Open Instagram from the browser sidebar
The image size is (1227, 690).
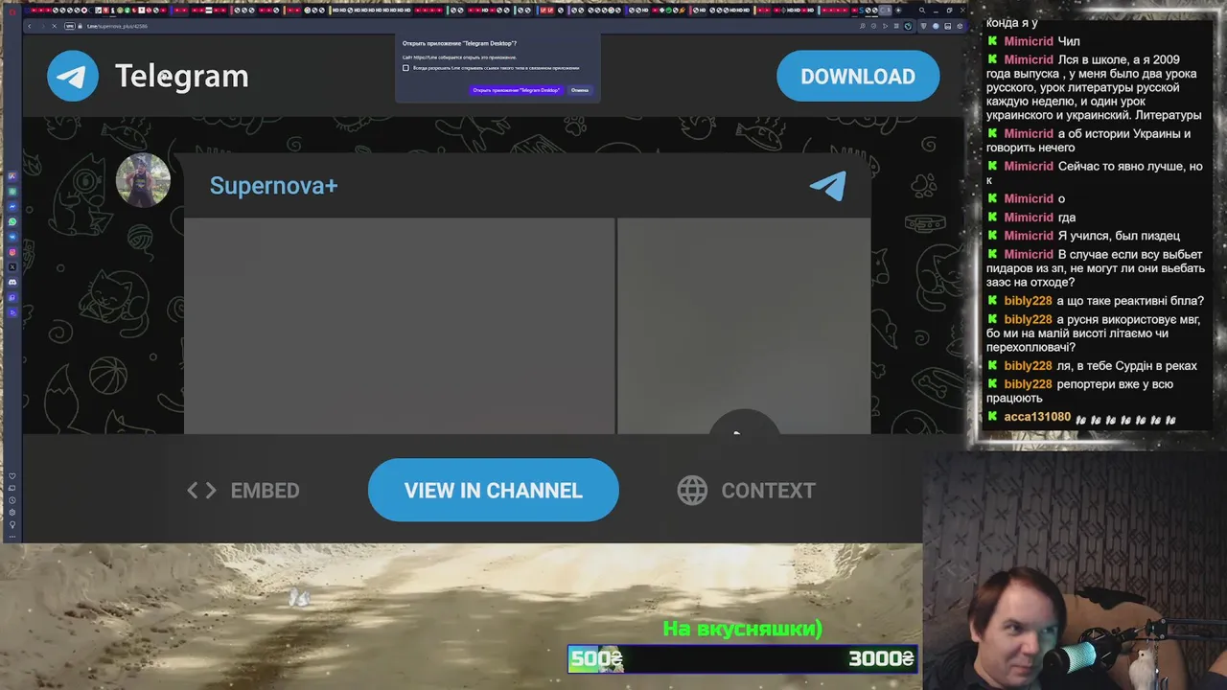click(12, 252)
